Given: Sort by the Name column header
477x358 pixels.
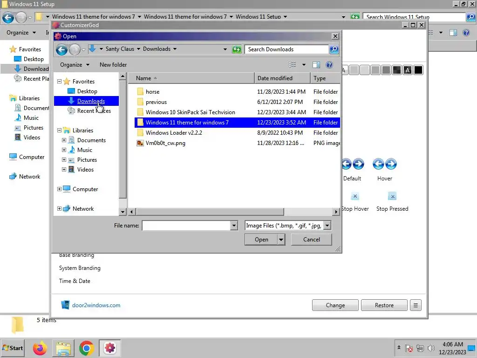Looking at the screenshot, I should 191,78.
